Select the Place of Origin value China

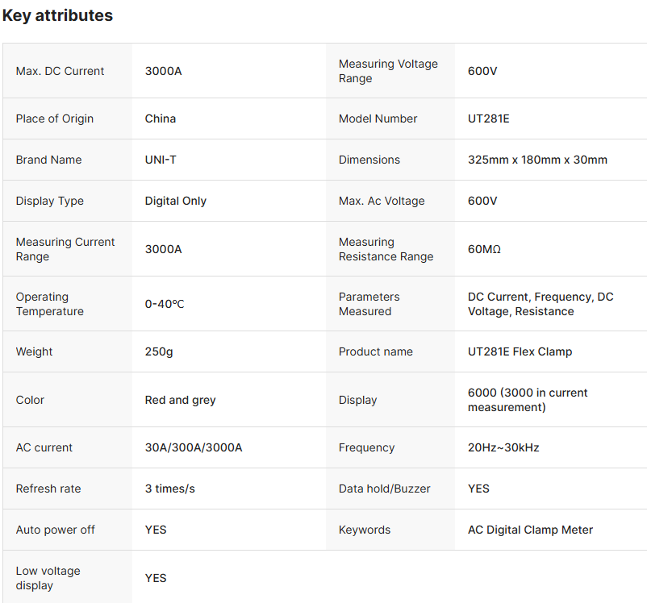pos(160,119)
